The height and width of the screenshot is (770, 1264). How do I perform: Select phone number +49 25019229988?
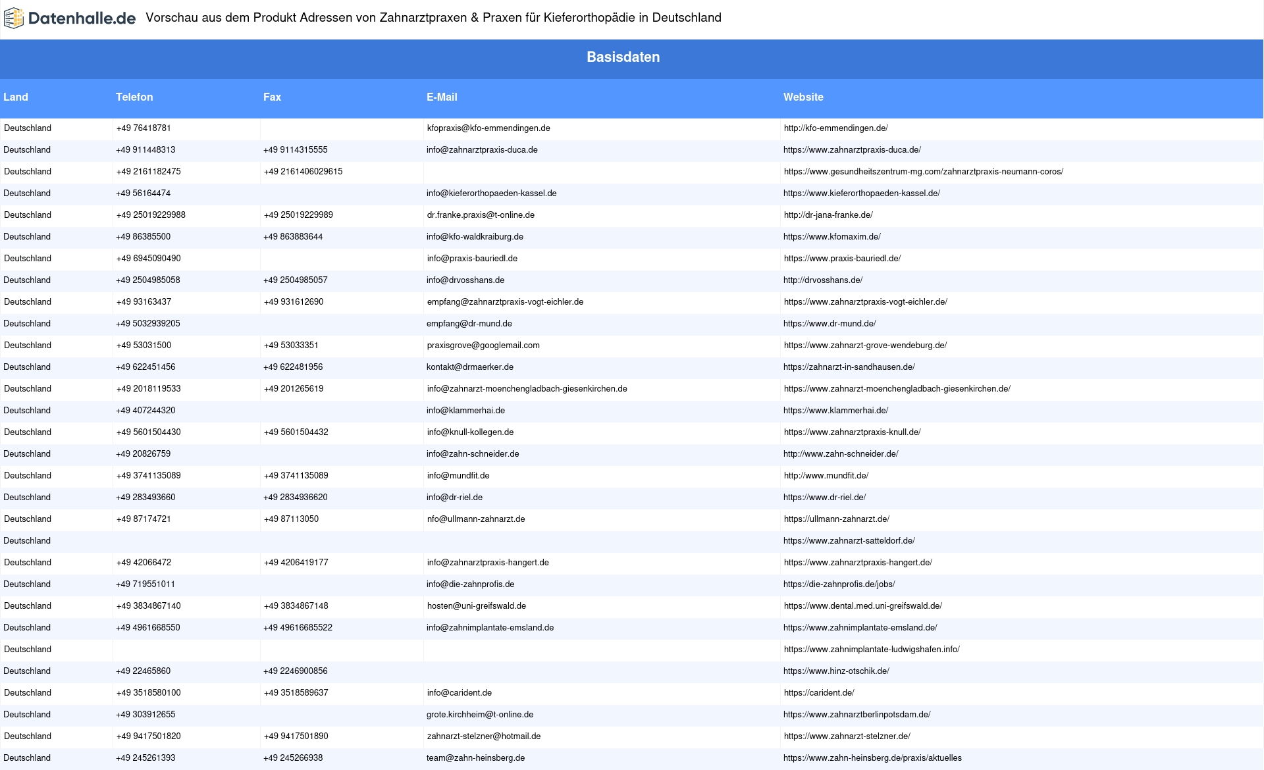(x=151, y=215)
